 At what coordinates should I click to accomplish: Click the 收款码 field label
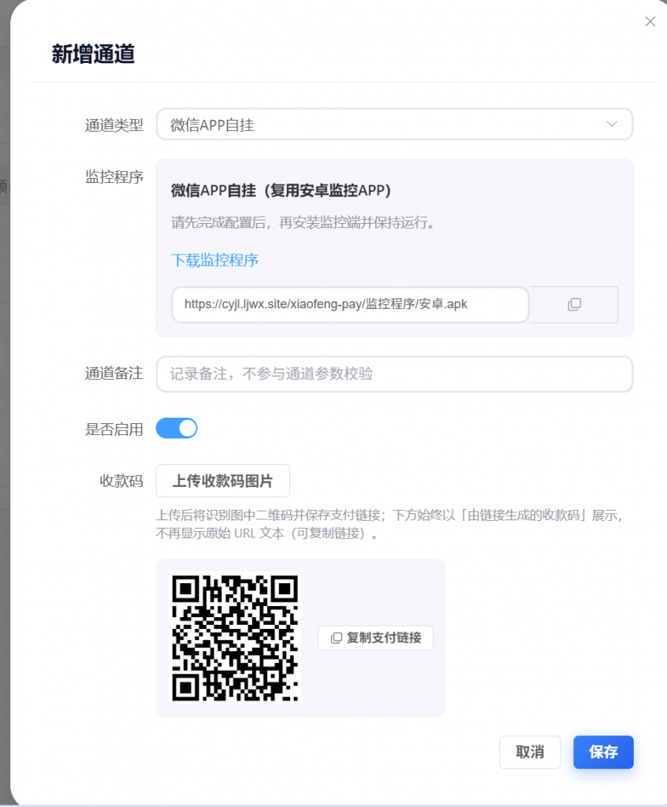121,481
